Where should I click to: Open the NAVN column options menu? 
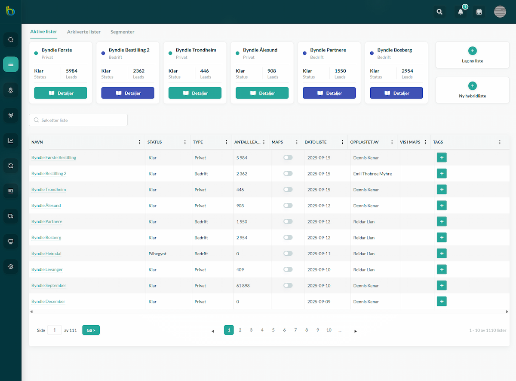[x=140, y=142]
